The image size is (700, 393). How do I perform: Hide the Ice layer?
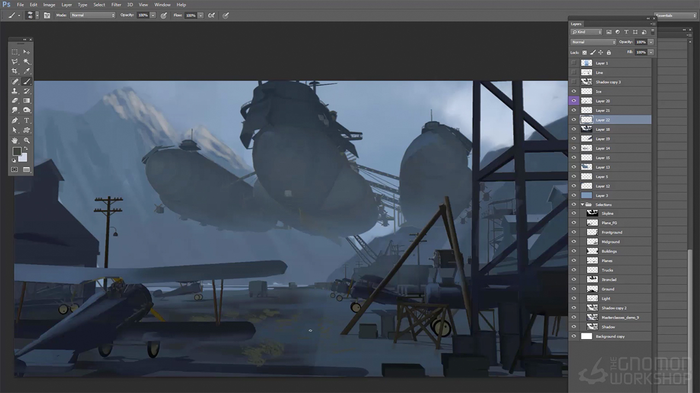[x=574, y=92]
